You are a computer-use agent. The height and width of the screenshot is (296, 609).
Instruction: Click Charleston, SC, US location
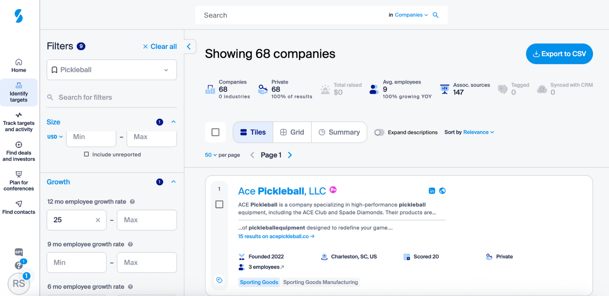click(349, 256)
